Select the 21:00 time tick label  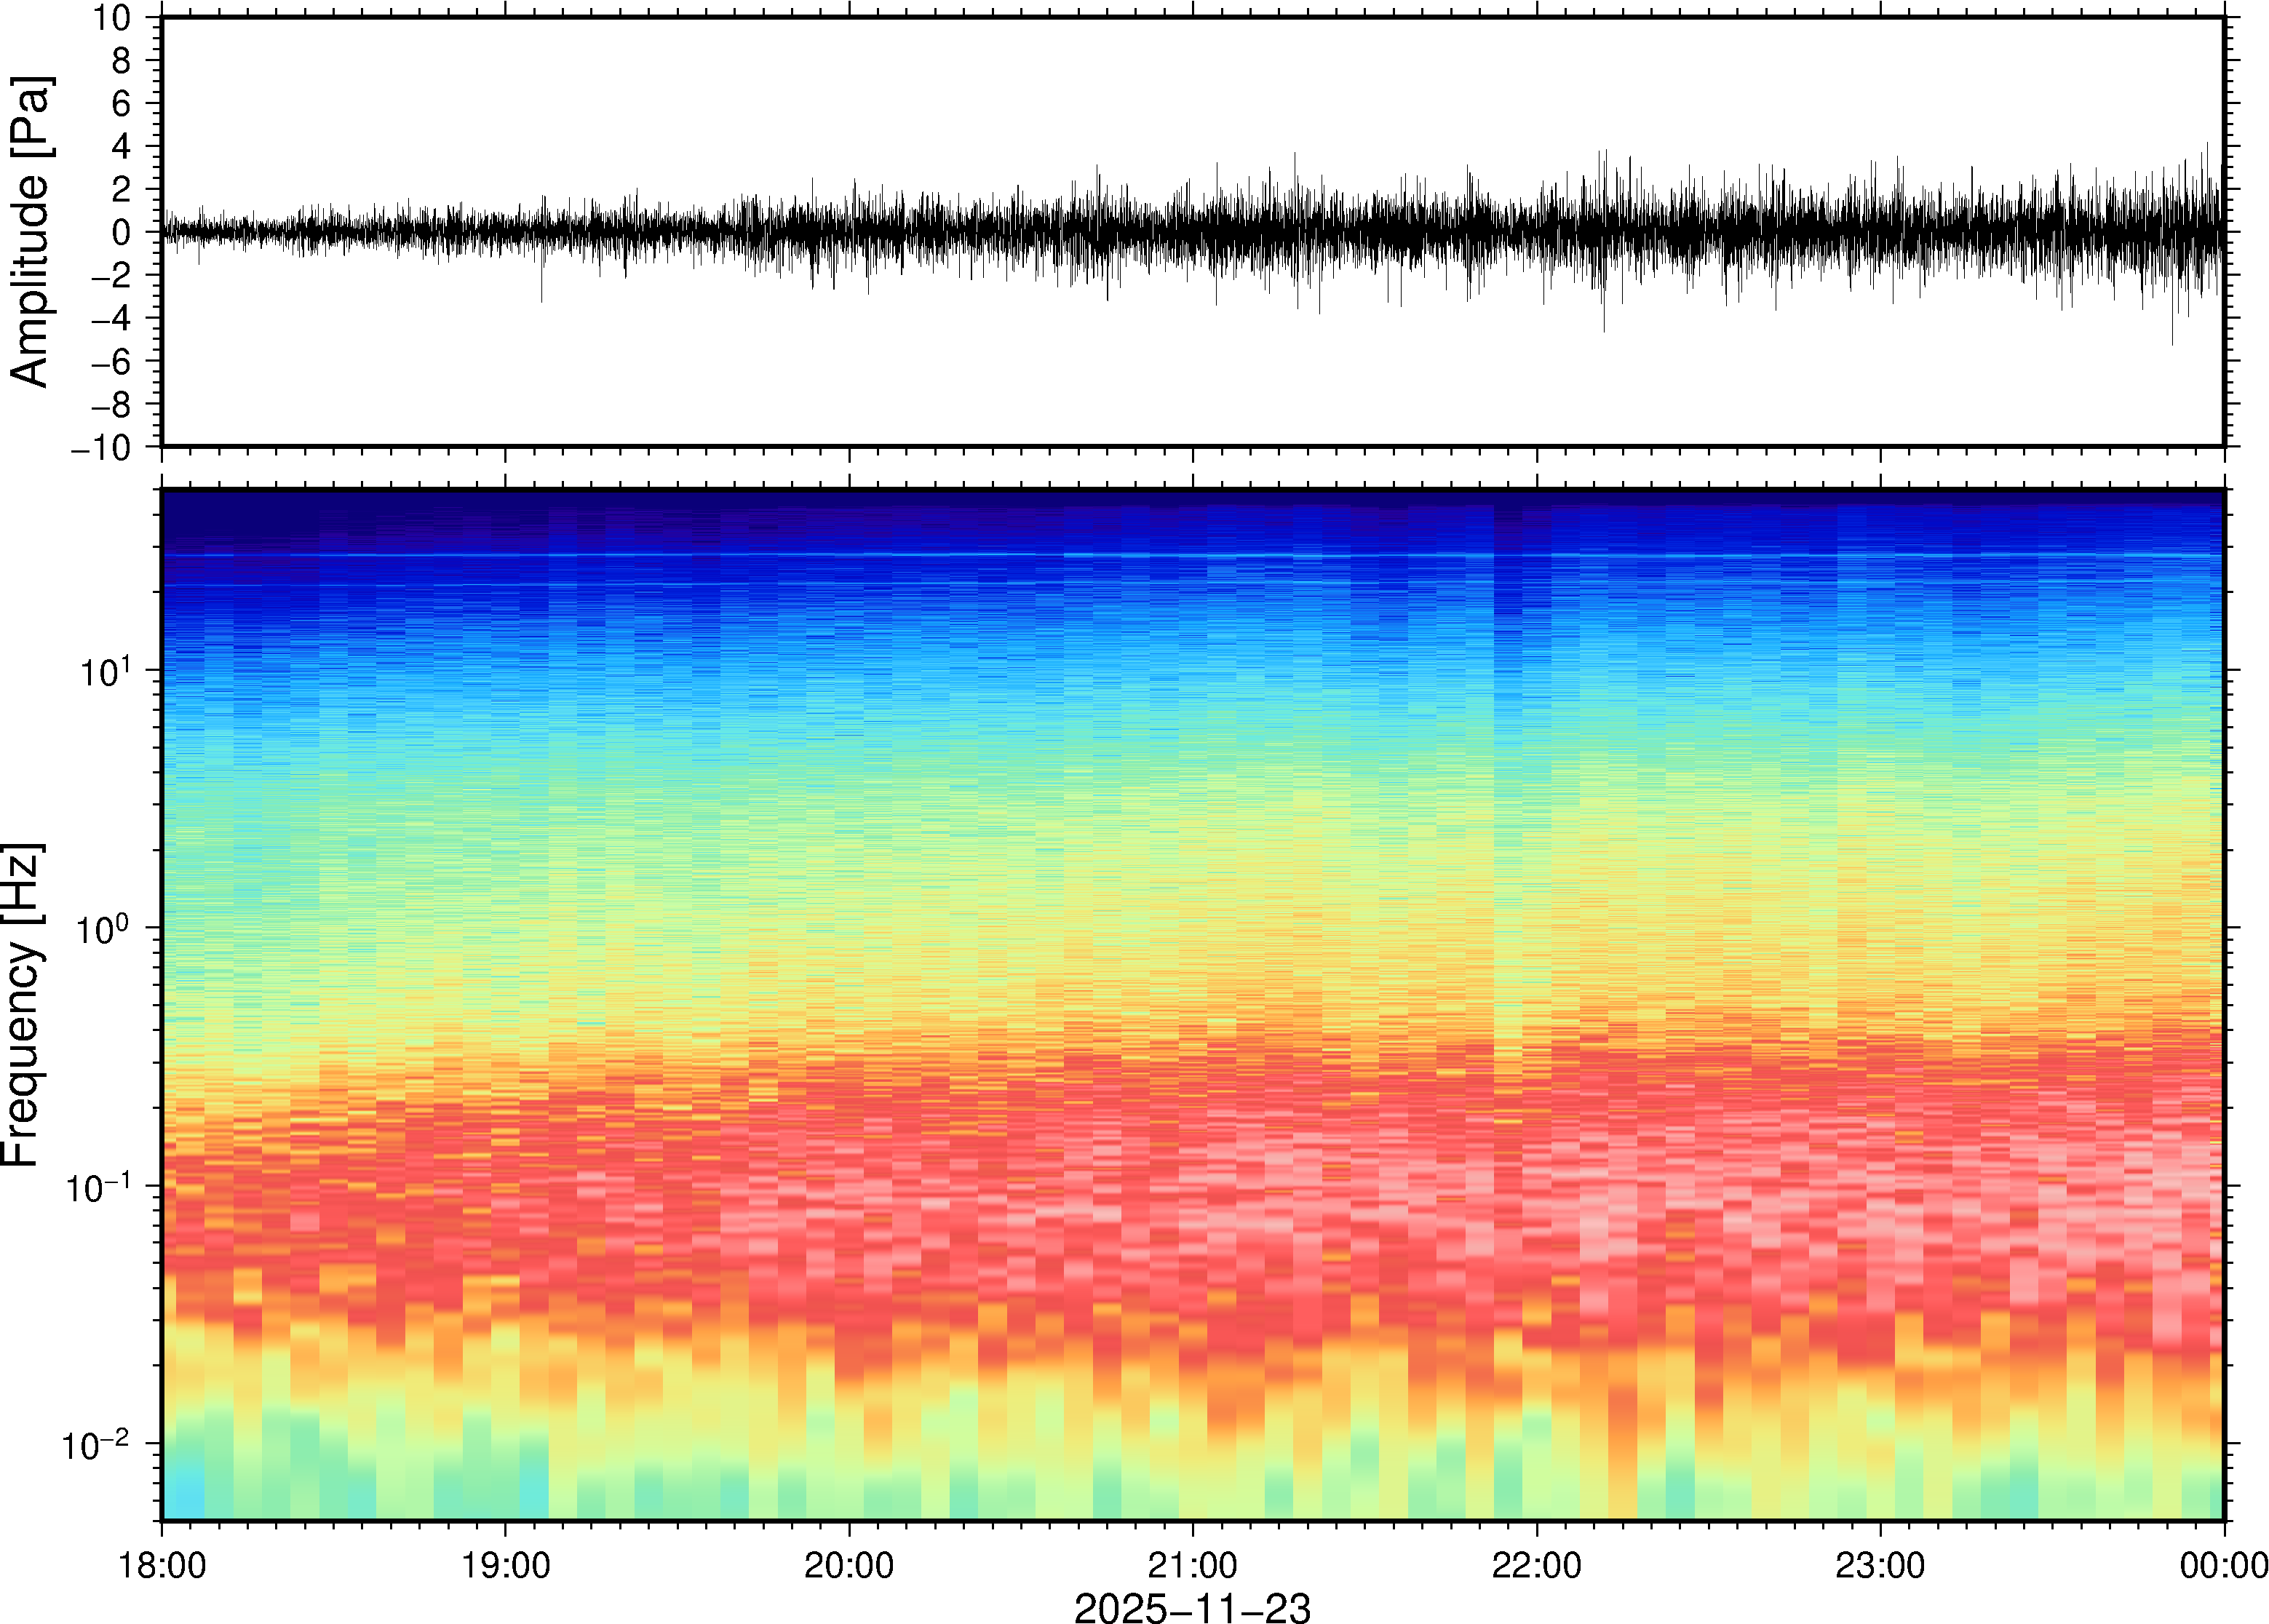tap(1192, 1565)
